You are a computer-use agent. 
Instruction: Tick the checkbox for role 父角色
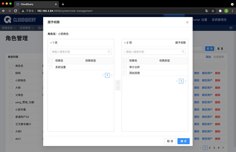coord(11,95)
